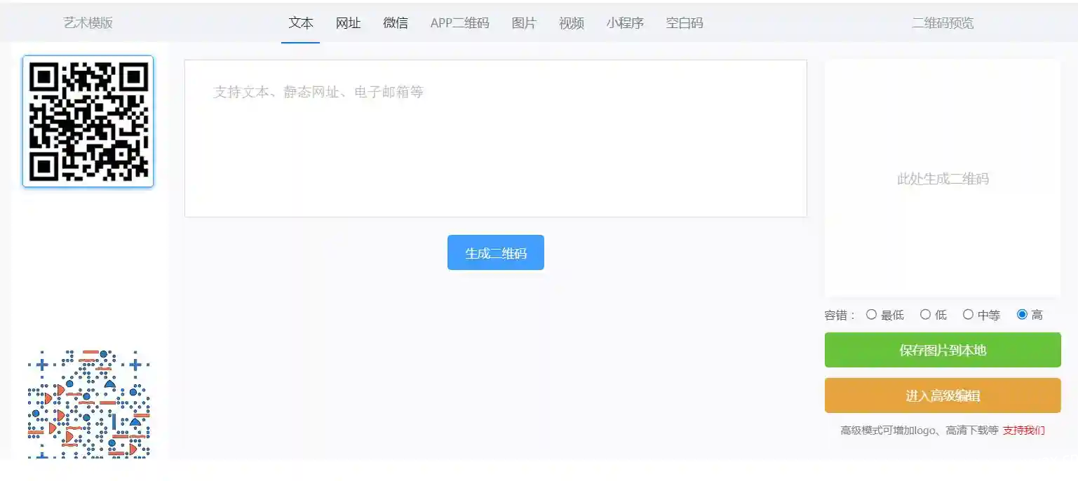Open the red 支持我们 link
This screenshot has height=481, width=1078.
[1023, 431]
